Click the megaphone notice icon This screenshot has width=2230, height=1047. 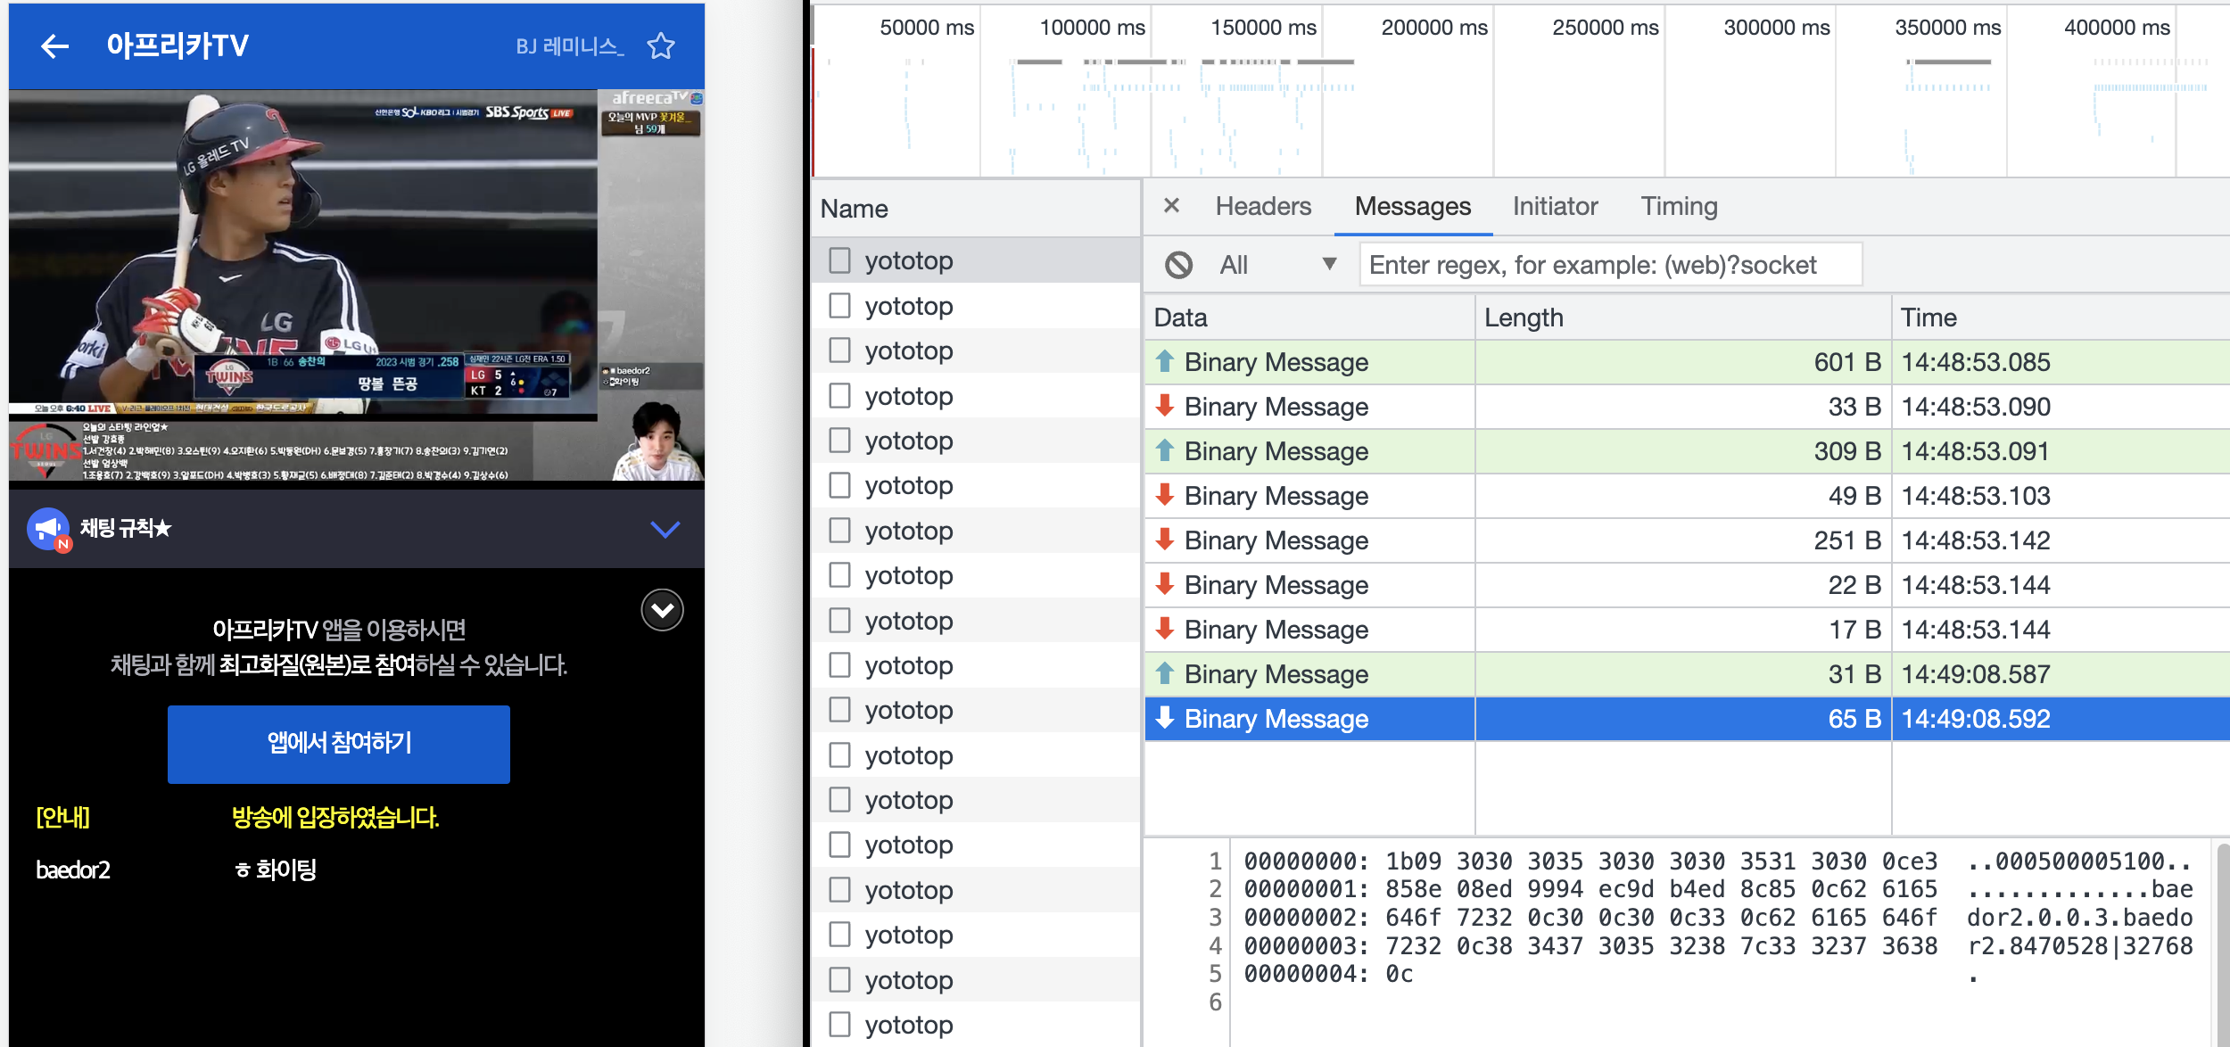(x=48, y=529)
